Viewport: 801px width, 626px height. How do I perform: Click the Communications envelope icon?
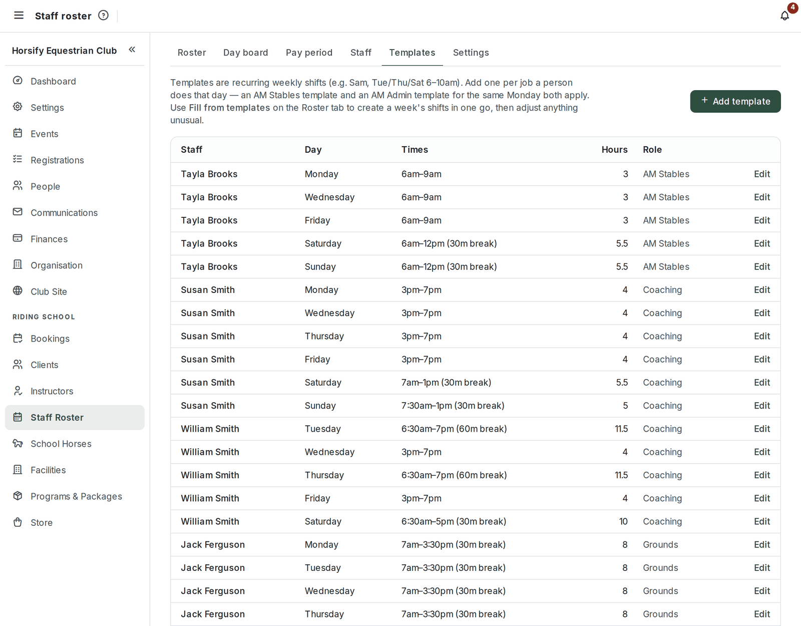(x=18, y=212)
